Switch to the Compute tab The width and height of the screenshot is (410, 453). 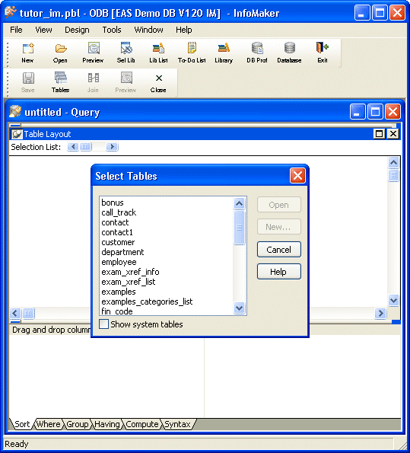click(x=142, y=424)
